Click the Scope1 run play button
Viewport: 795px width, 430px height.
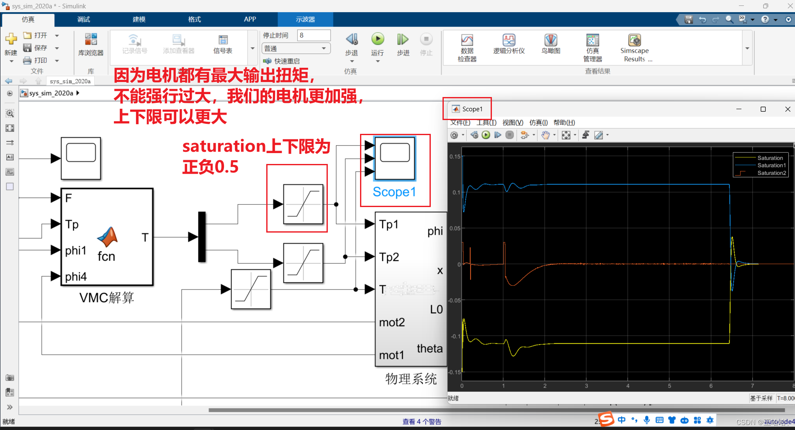tap(486, 135)
